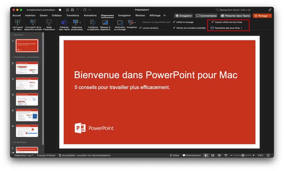
Task: Fit slide to window icon
Action: tap(268, 155)
